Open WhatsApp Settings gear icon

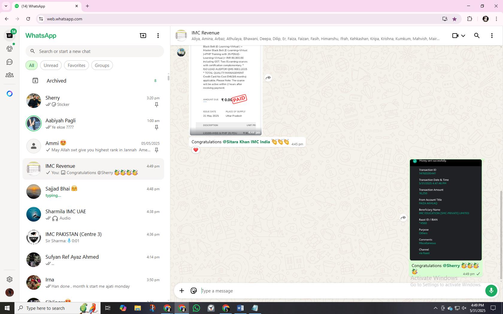10,279
